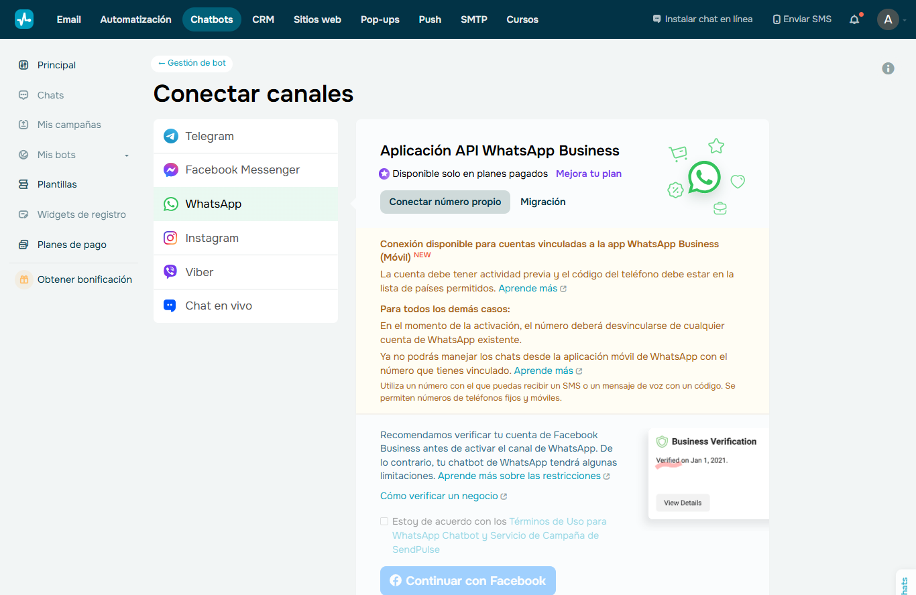Click the chat icon beside Instalar chat en línea
The image size is (916, 595).
point(656,19)
